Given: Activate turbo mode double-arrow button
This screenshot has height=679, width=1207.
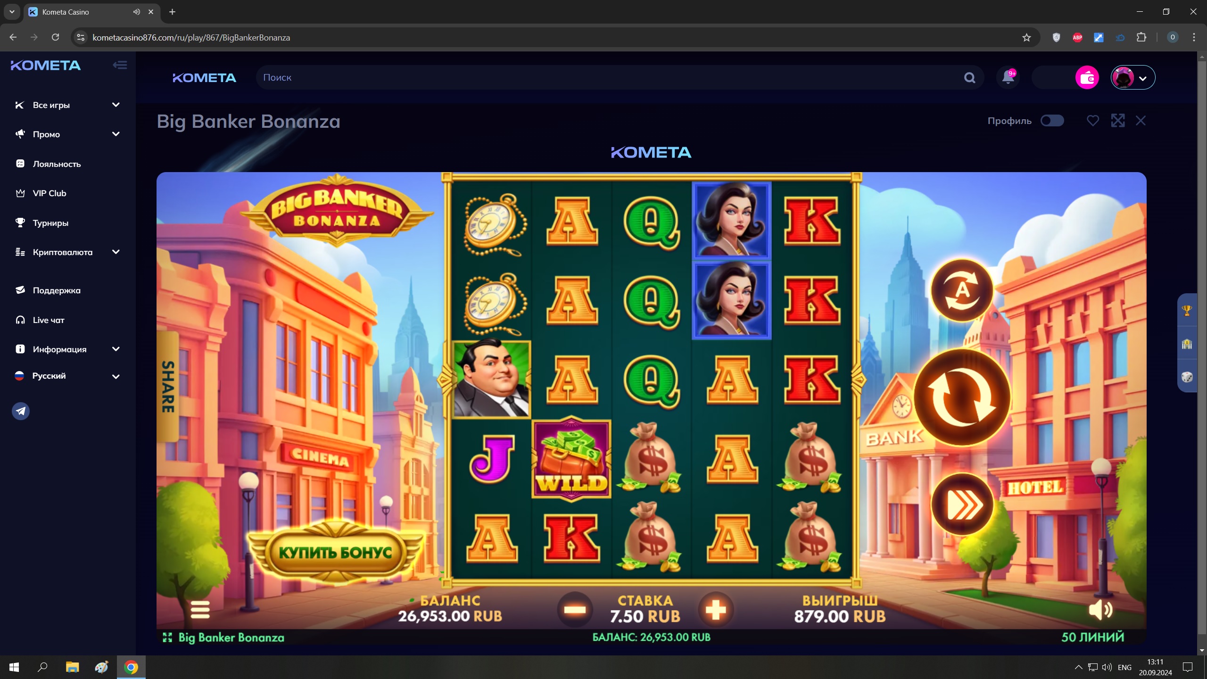Looking at the screenshot, I should coord(962,505).
